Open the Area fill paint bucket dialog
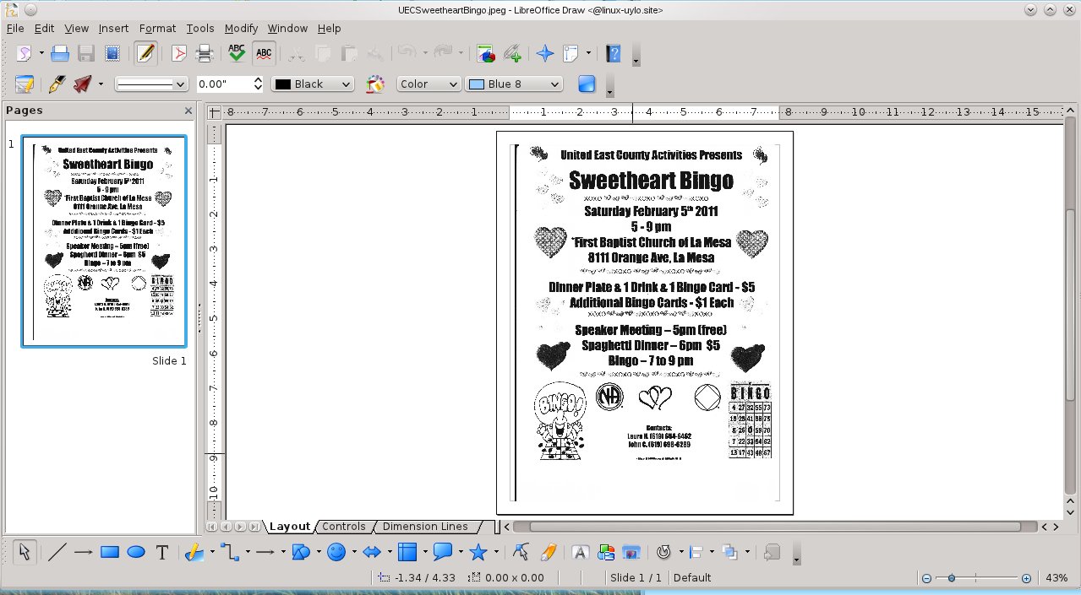This screenshot has height=595, width=1081. click(x=374, y=84)
